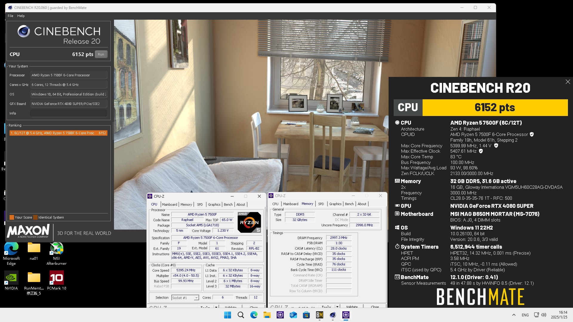The width and height of the screenshot is (573, 322).
Task: Open the taskbar Search
Action: (241, 315)
